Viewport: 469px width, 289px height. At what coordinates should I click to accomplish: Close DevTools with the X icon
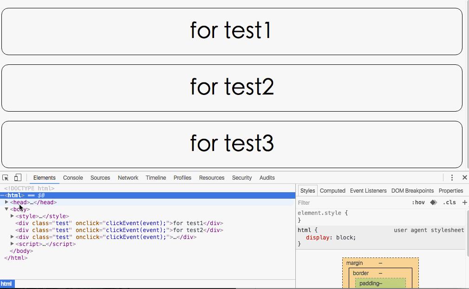click(x=464, y=177)
